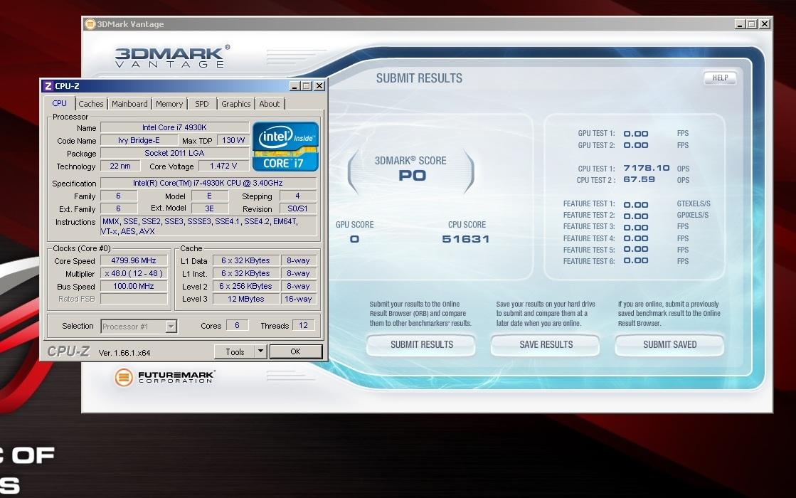Click the CPU TEST 2 value 67.59
Image resolution: width=796 pixels, height=498 pixels.
pos(639,180)
